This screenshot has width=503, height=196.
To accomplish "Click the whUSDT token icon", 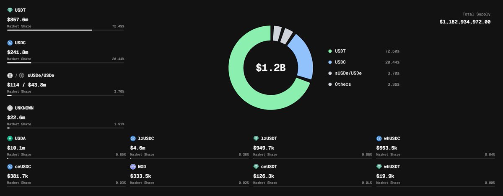I will click(x=379, y=166).
